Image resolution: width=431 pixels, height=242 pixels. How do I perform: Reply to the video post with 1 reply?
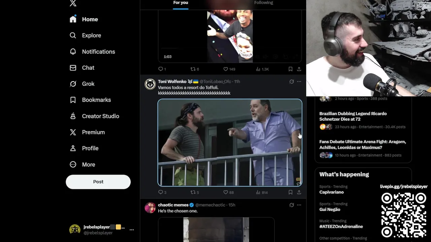point(162,69)
